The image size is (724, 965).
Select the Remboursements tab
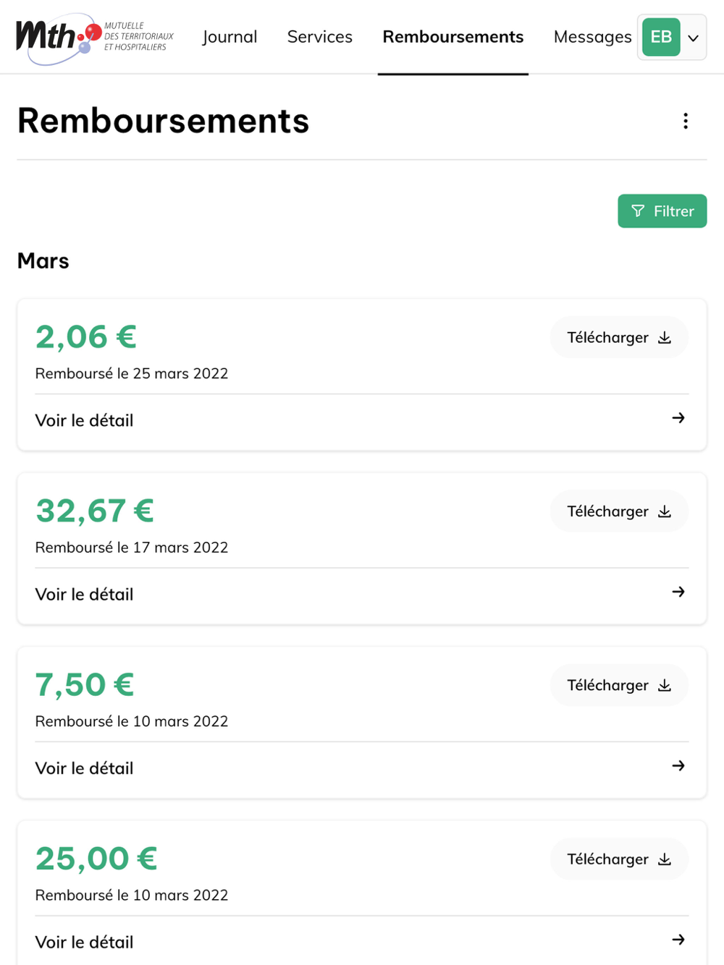click(452, 37)
